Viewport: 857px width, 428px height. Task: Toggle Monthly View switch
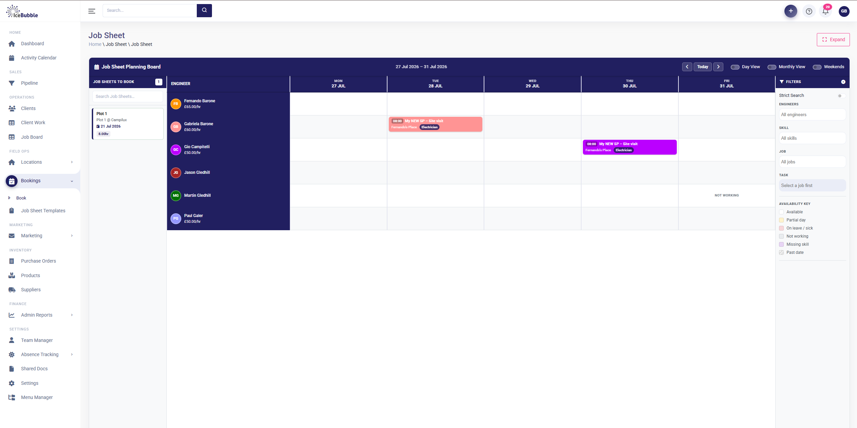(772, 67)
